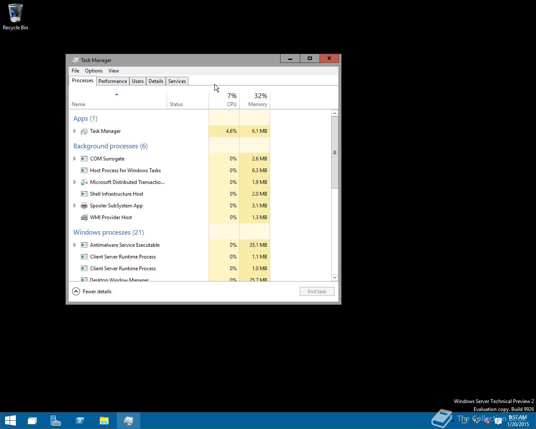Screen dimensions: 536x429
Task: Launch PowerShell from the taskbar
Action: pos(80,421)
